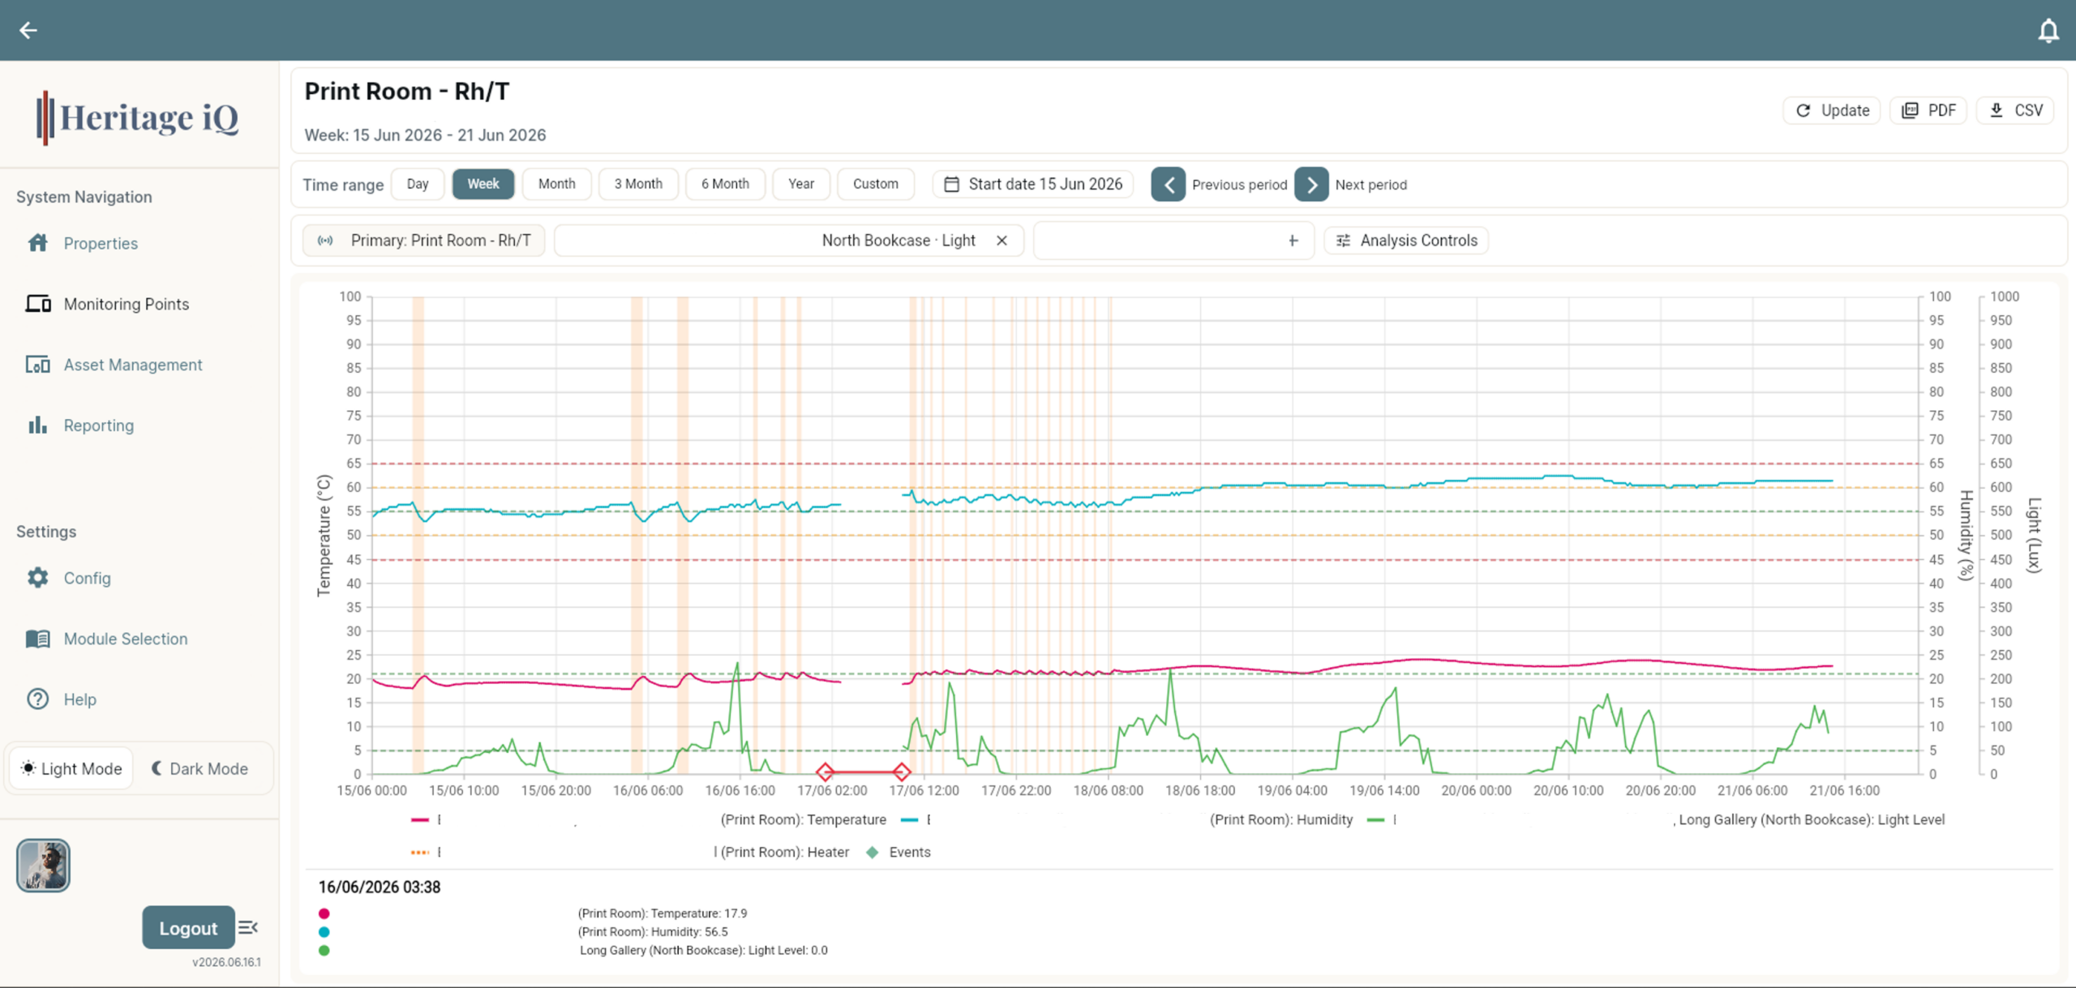This screenshot has width=2076, height=988.
Task: Open the Start date picker
Action: (1033, 184)
